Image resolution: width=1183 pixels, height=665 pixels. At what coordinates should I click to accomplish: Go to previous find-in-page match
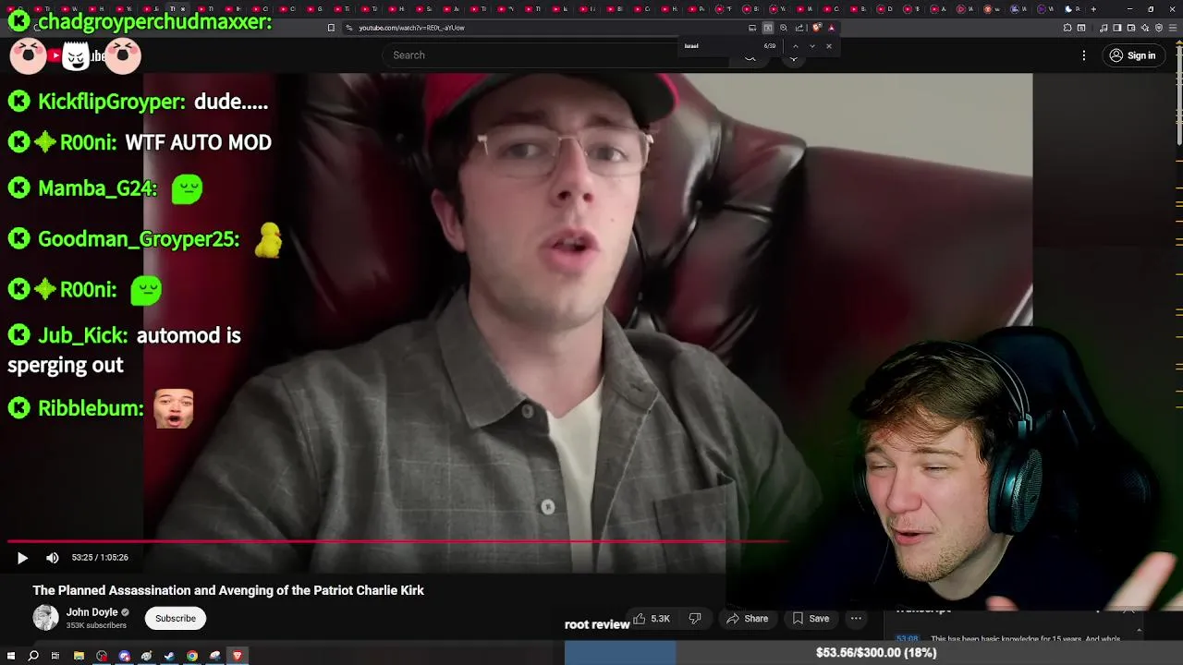(796, 46)
